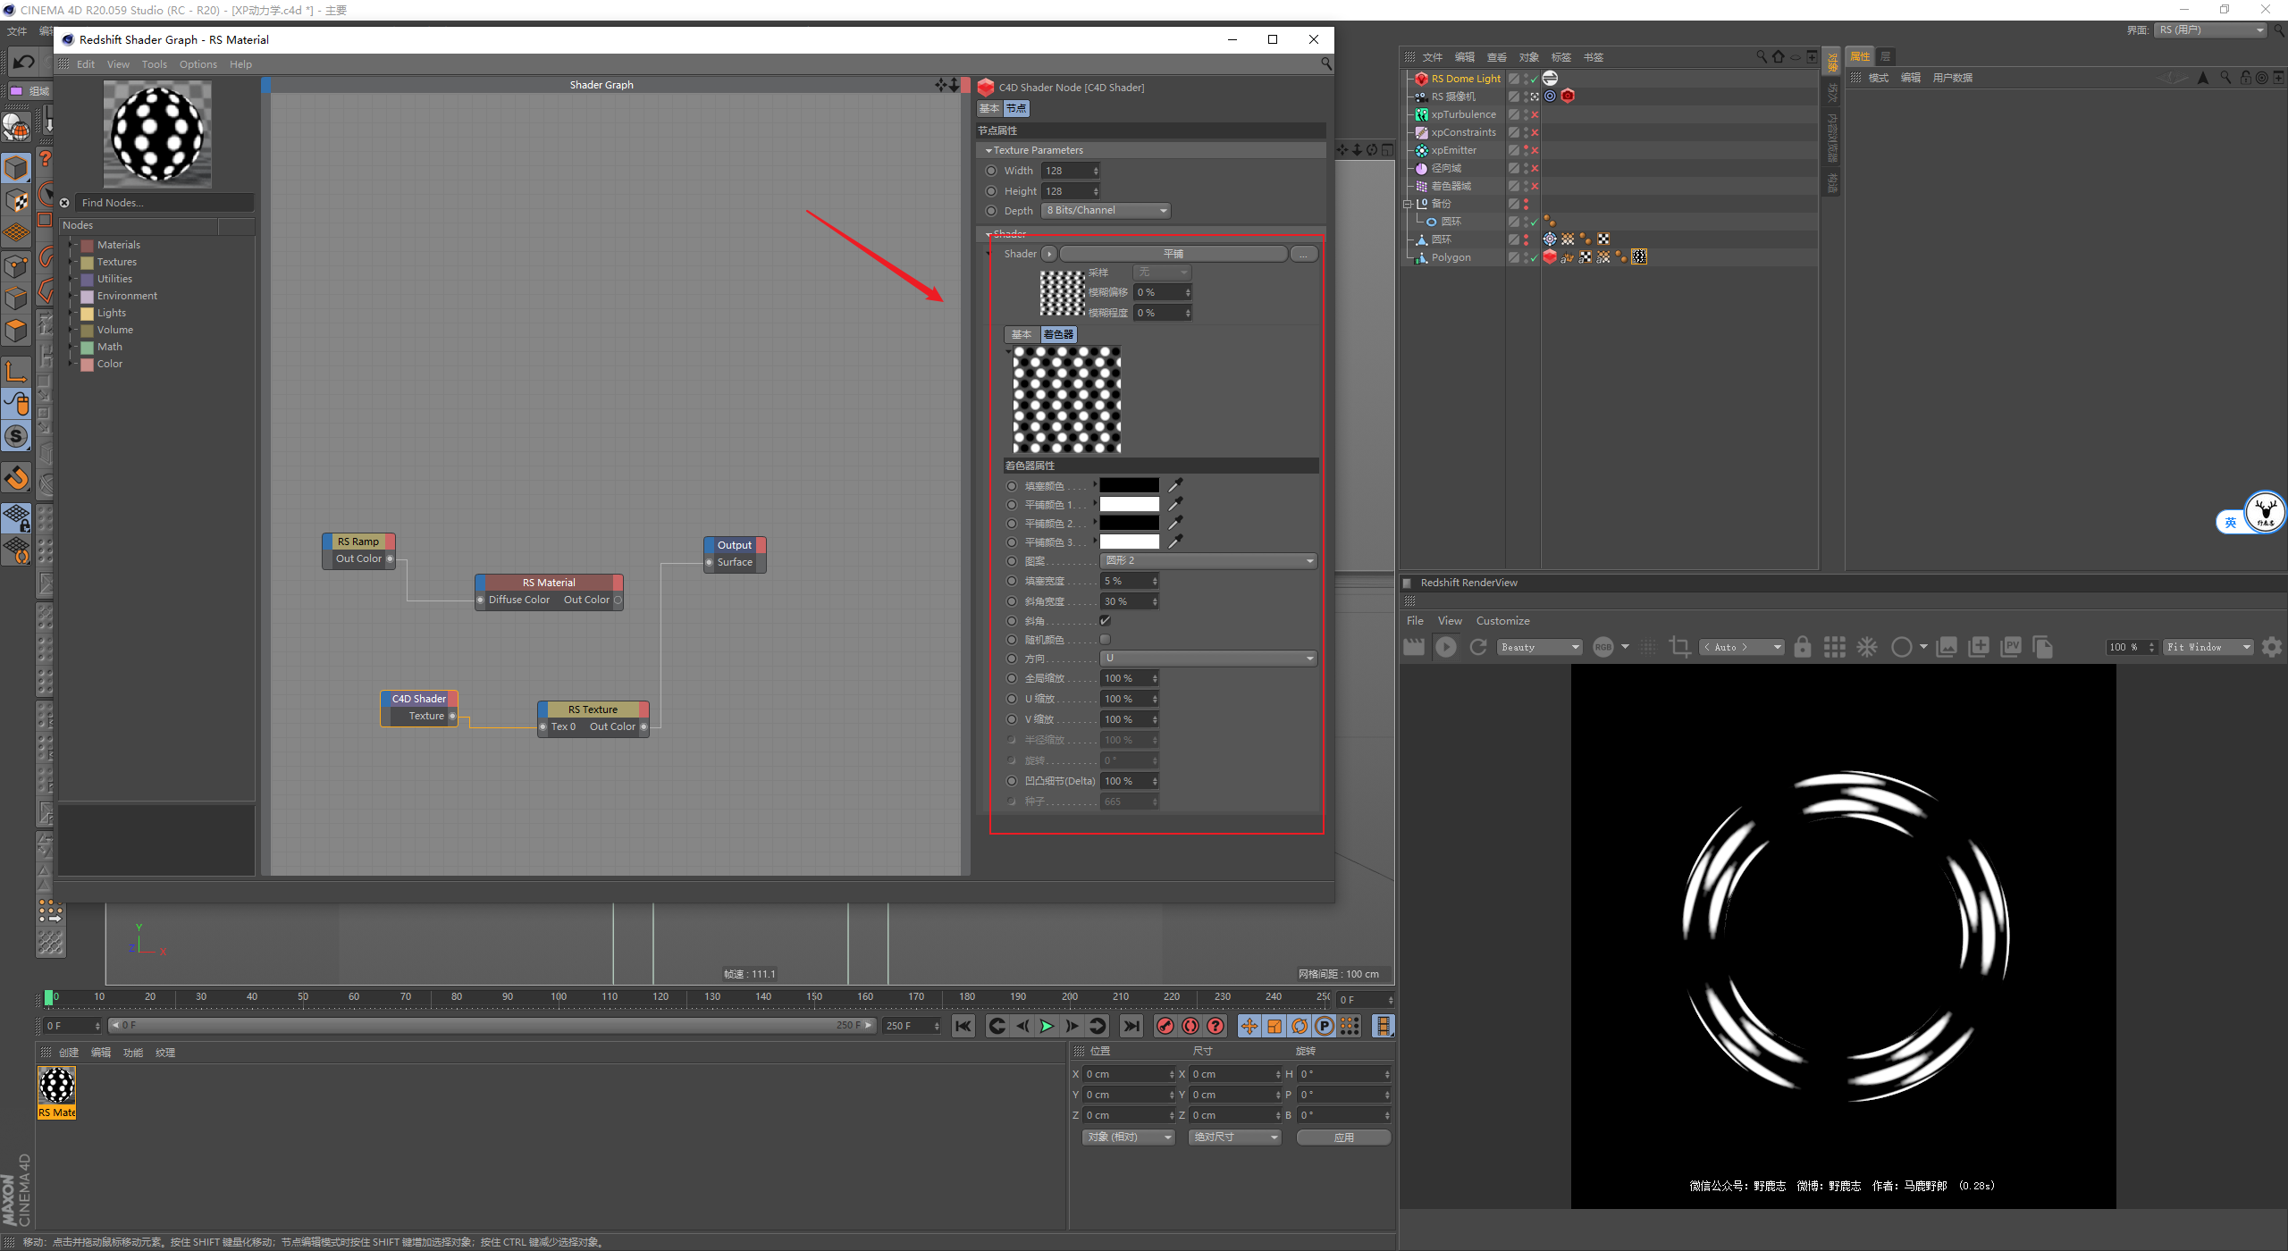Jump to the start of the animation
The height and width of the screenshot is (1251, 2288).
963,1026
